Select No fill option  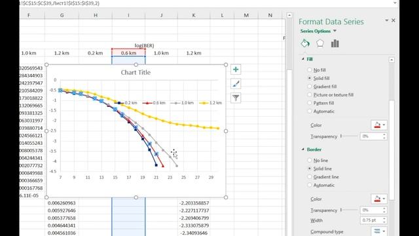310,70
